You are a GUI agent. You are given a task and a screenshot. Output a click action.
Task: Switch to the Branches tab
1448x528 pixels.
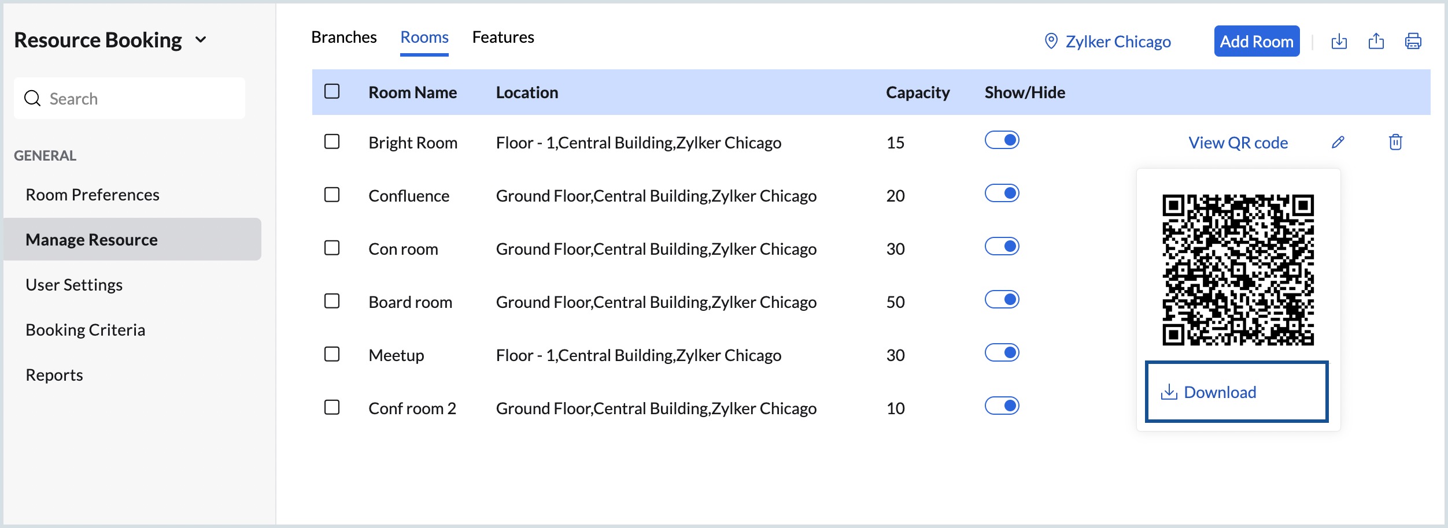343,37
